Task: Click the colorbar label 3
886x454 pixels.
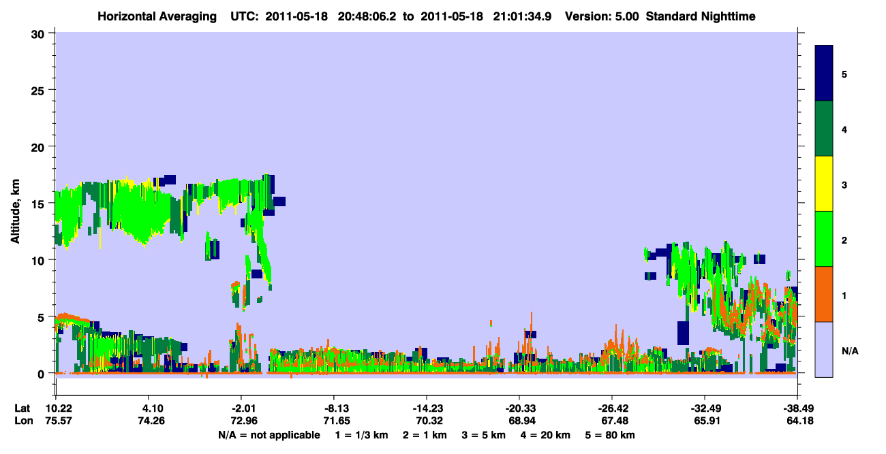Action: 844,184
